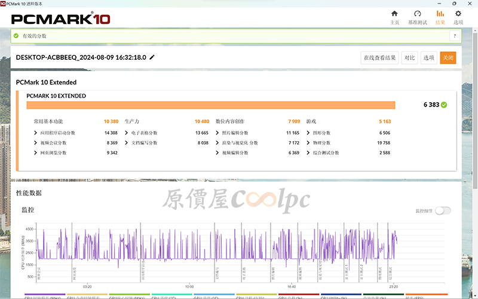The width and height of the screenshot is (478, 299).
Task: Click the pencil icon to rename result
Action: (152, 57)
